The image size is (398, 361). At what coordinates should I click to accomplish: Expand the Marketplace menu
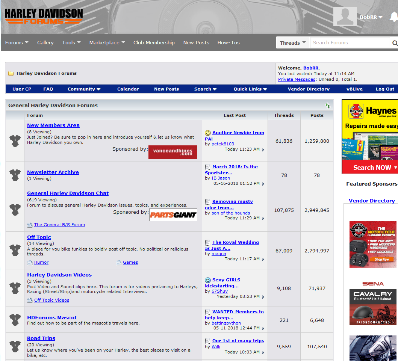[x=107, y=43]
